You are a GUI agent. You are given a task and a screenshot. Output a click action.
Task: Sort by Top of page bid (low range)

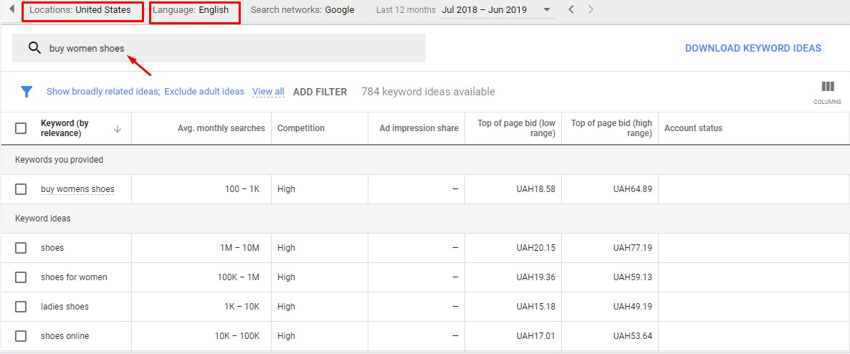(516, 128)
